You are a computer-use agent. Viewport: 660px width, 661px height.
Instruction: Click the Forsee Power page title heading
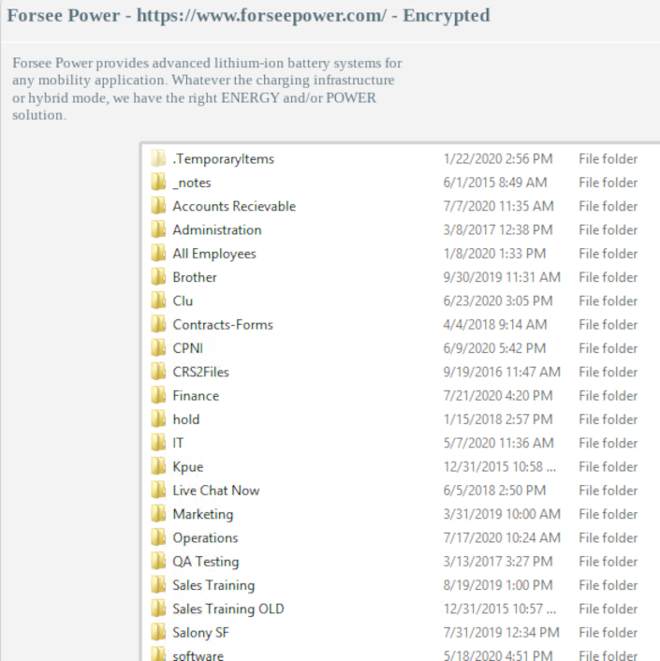[248, 17]
